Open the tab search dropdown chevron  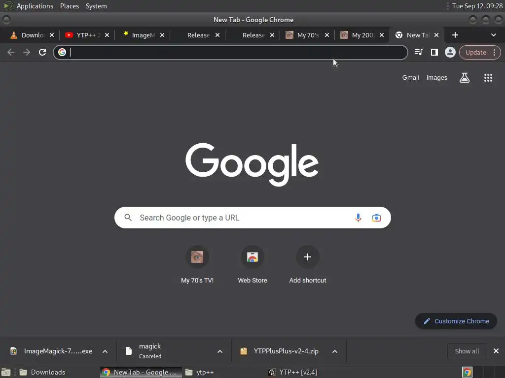point(493,35)
